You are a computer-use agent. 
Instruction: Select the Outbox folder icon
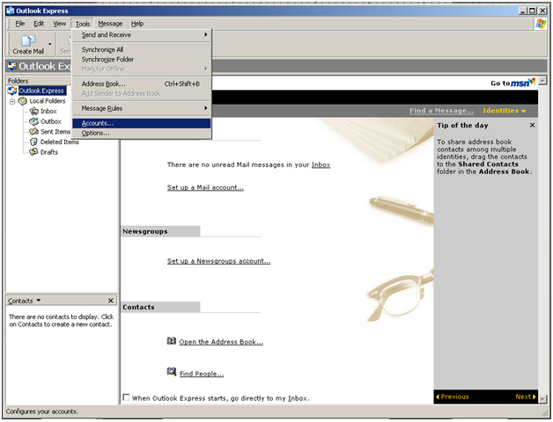pos(33,121)
